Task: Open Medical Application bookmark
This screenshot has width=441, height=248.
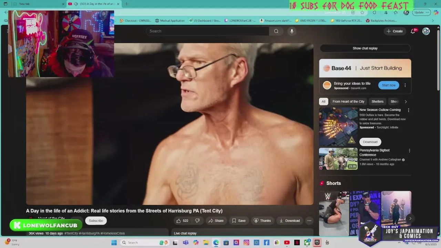Action: point(170,21)
